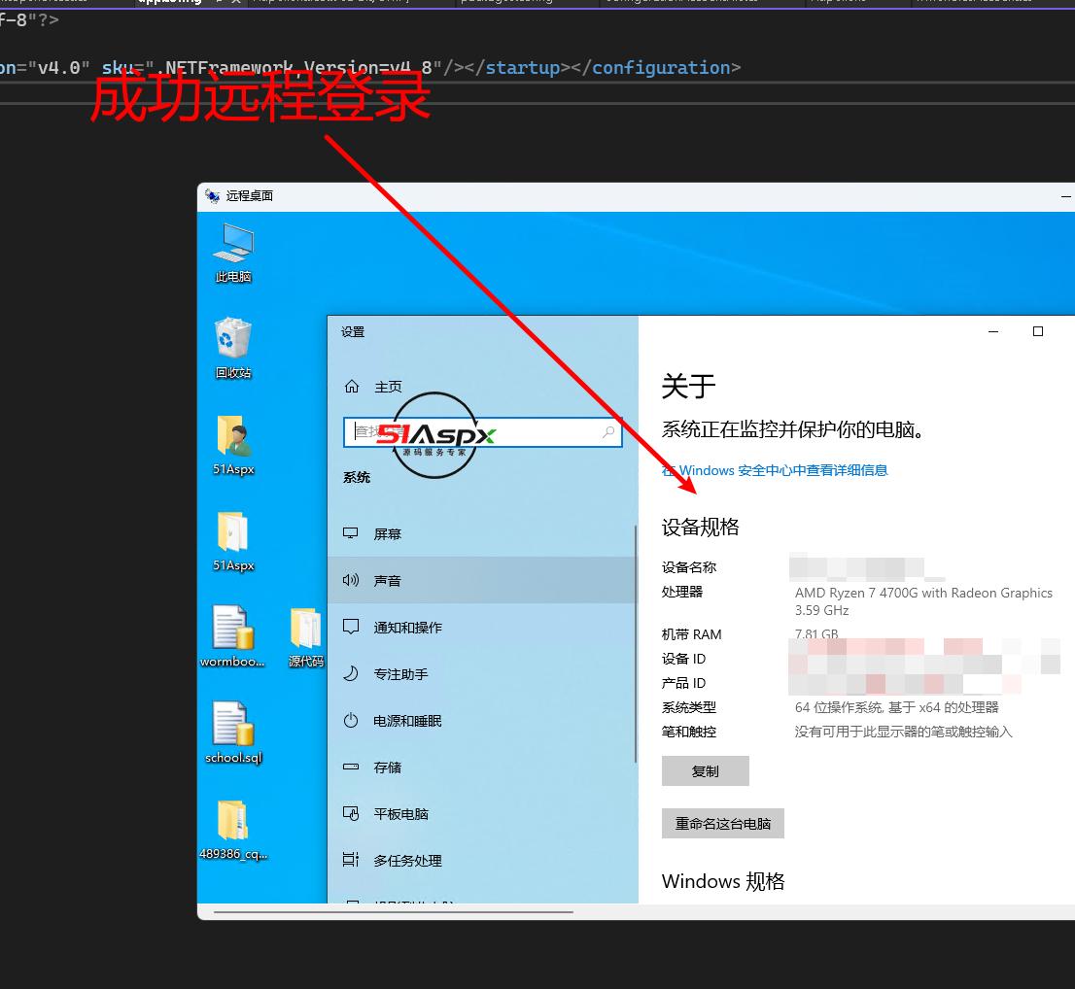Click the Windows 规格 heading

pyautogui.click(x=722, y=881)
